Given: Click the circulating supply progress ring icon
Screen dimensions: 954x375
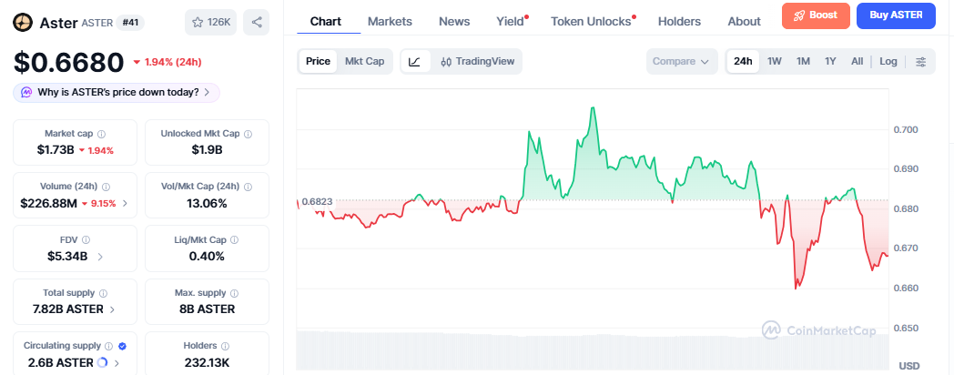Looking at the screenshot, I should point(102,363).
